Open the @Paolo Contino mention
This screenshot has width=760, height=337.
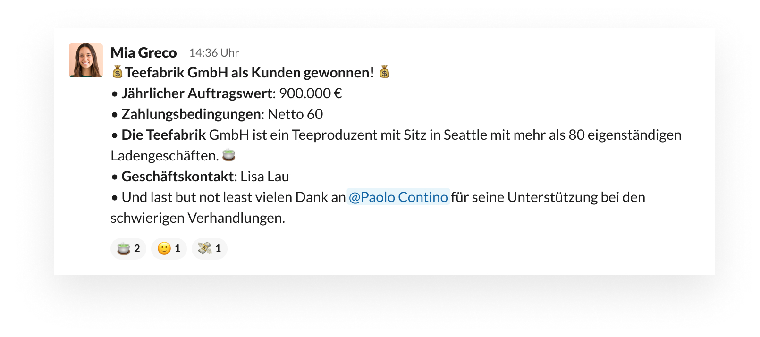398,197
